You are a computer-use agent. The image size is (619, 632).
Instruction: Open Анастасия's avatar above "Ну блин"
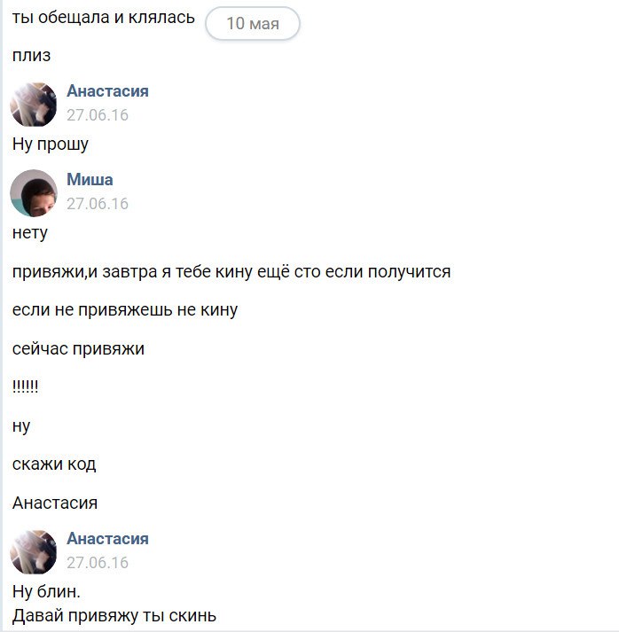33,552
